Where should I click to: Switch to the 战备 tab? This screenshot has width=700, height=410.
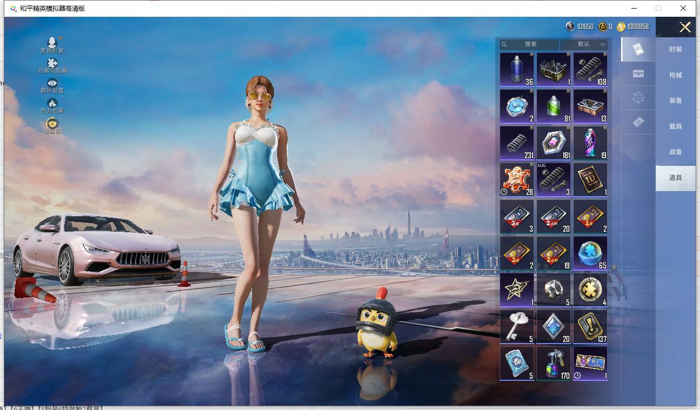(x=676, y=152)
